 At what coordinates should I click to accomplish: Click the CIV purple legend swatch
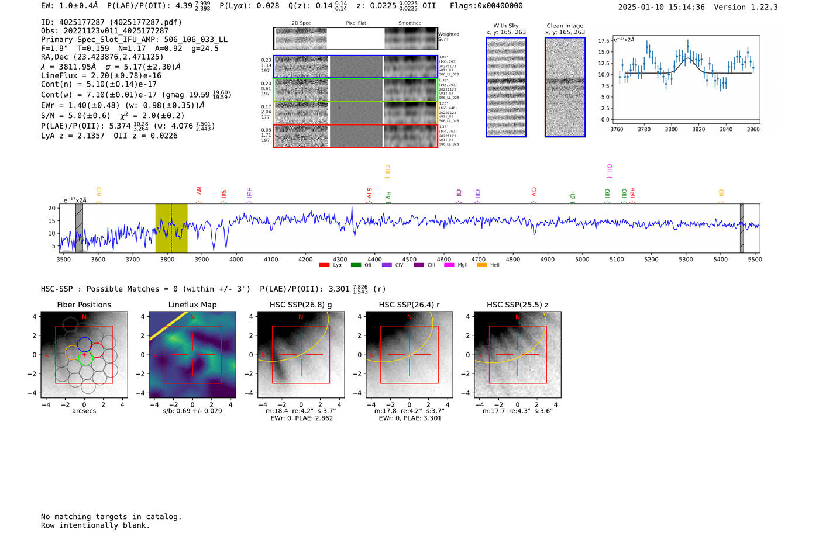click(387, 265)
